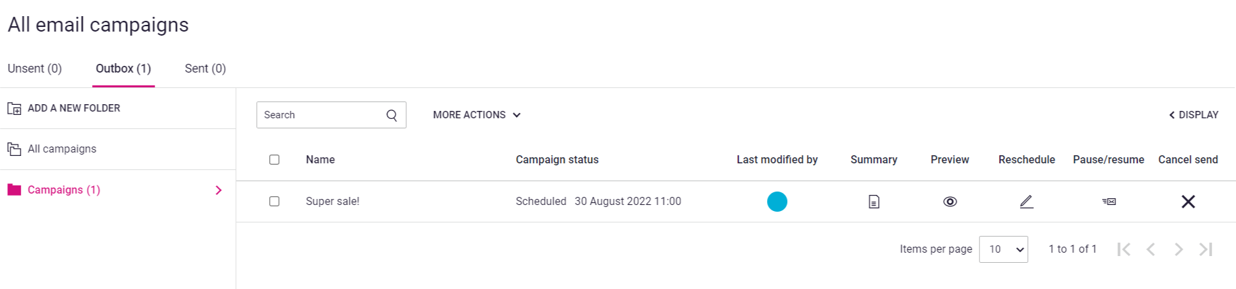Click the add new folder icon
The height and width of the screenshot is (289, 1236).
coord(14,108)
